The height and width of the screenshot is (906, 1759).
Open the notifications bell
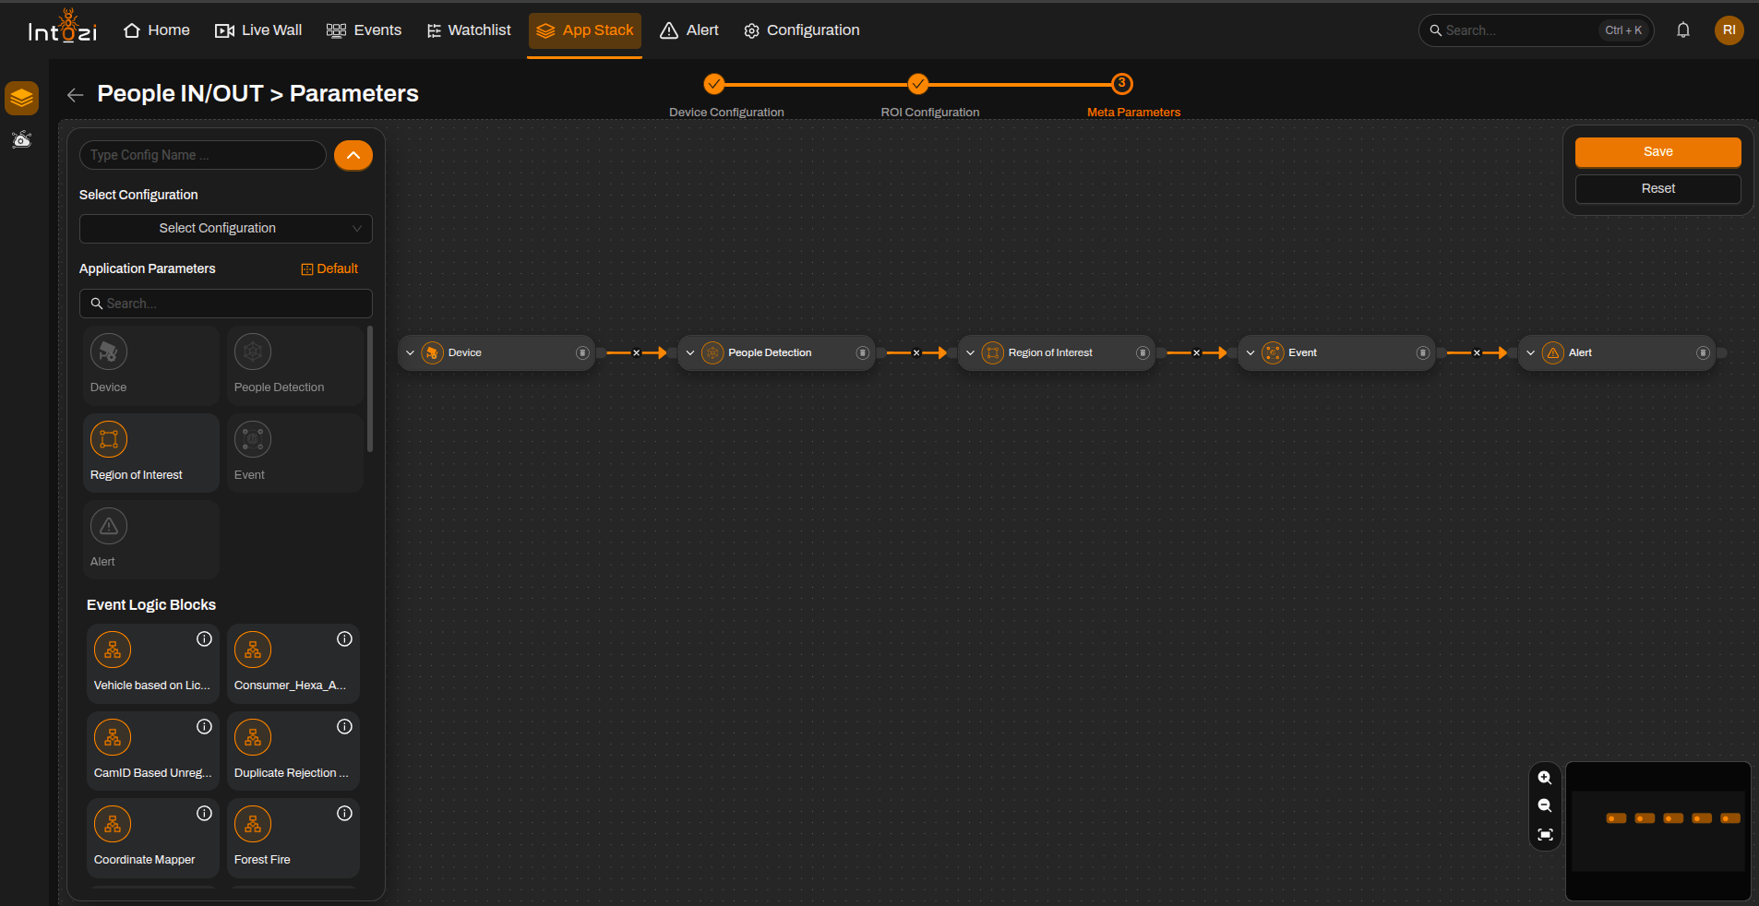[1683, 30]
